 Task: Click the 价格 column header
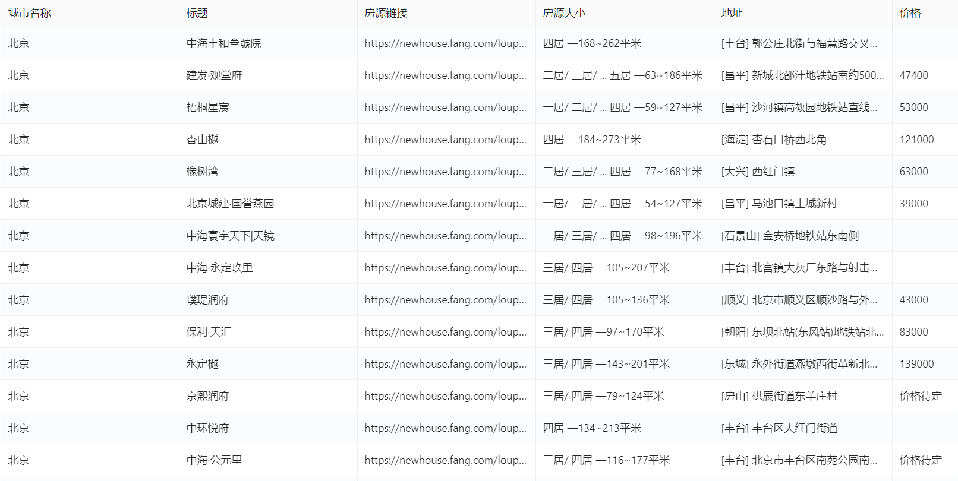pos(910,13)
